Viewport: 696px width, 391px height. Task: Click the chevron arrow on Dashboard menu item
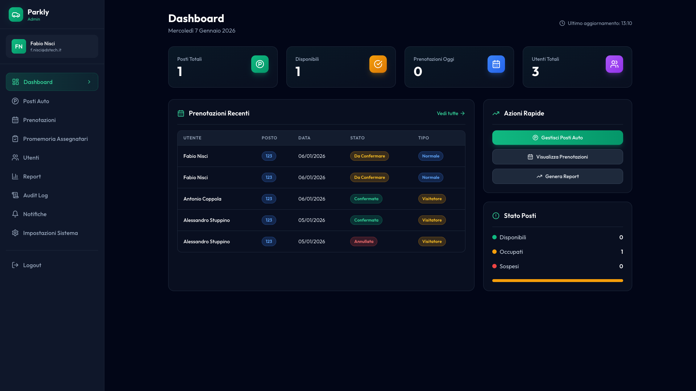click(89, 82)
